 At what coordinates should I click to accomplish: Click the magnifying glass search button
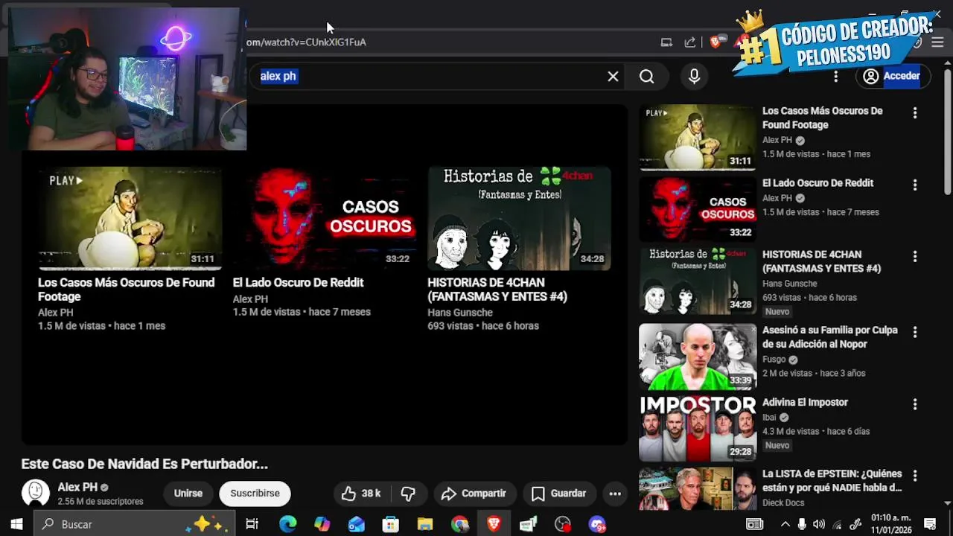(646, 76)
